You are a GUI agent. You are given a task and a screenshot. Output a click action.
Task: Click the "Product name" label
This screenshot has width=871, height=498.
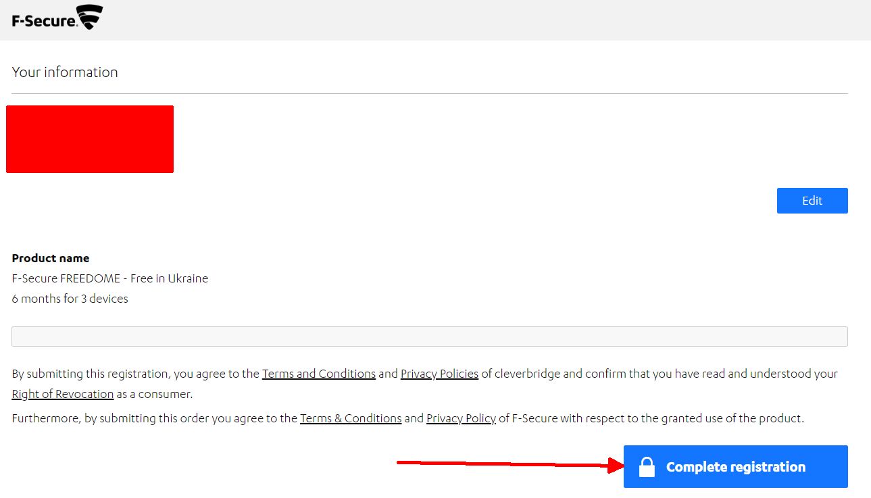click(x=51, y=258)
